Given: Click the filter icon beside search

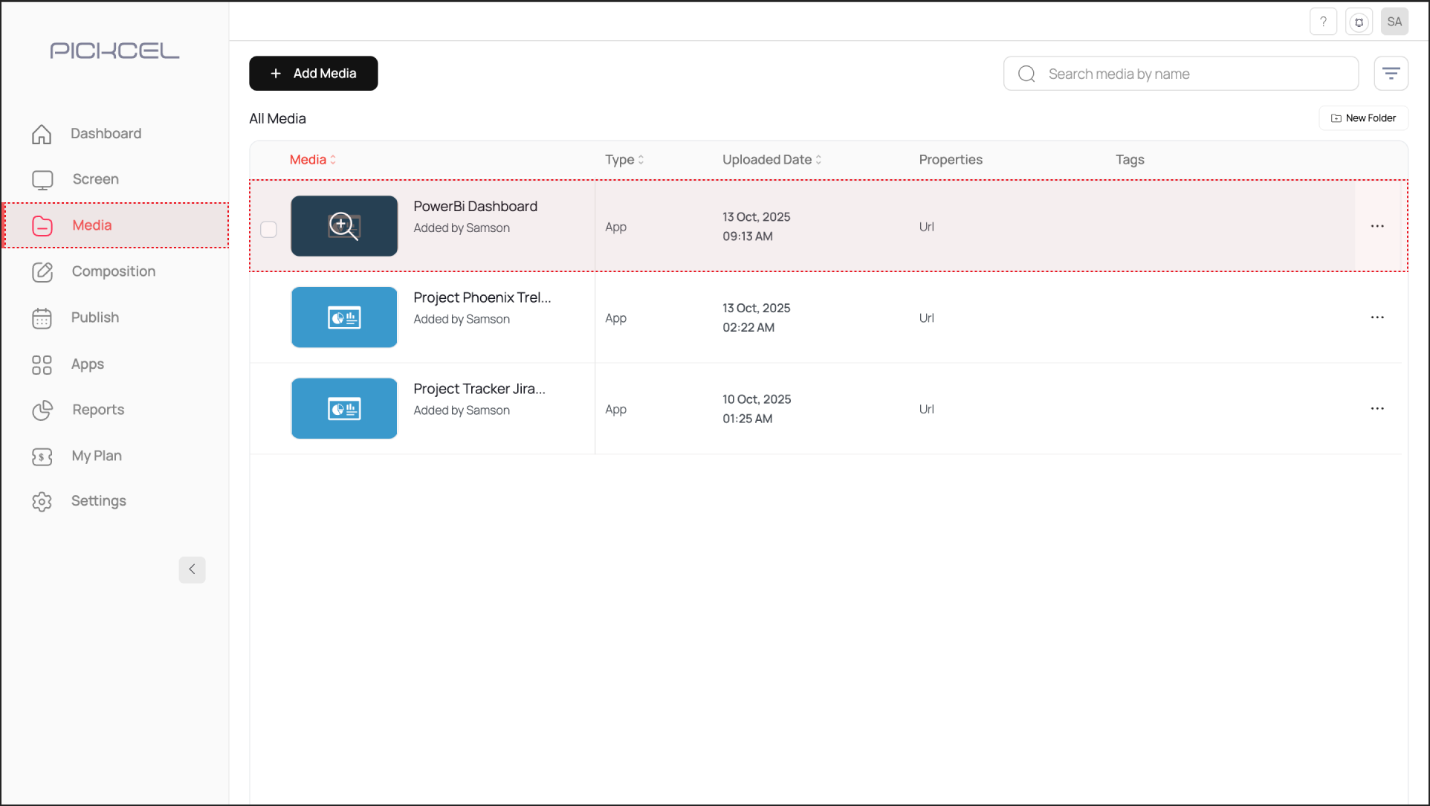Looking at the screenshot, I should (x=1391, y=74).
